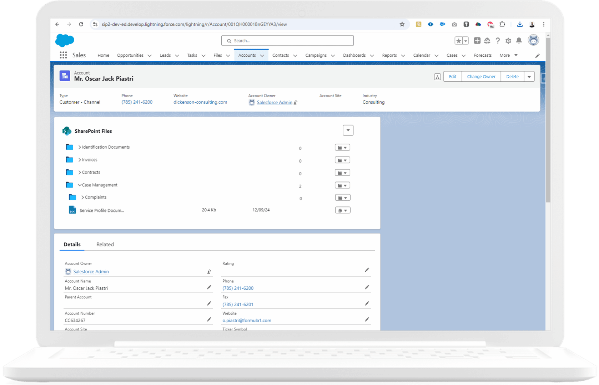This screenshot has height=385, width=599.
Task: Switch to the Related tab
Action: (105, 245)
